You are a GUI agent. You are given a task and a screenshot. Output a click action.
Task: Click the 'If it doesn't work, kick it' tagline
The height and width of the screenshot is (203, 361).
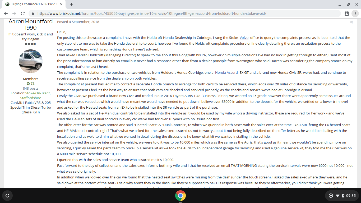tap(31, 36)
